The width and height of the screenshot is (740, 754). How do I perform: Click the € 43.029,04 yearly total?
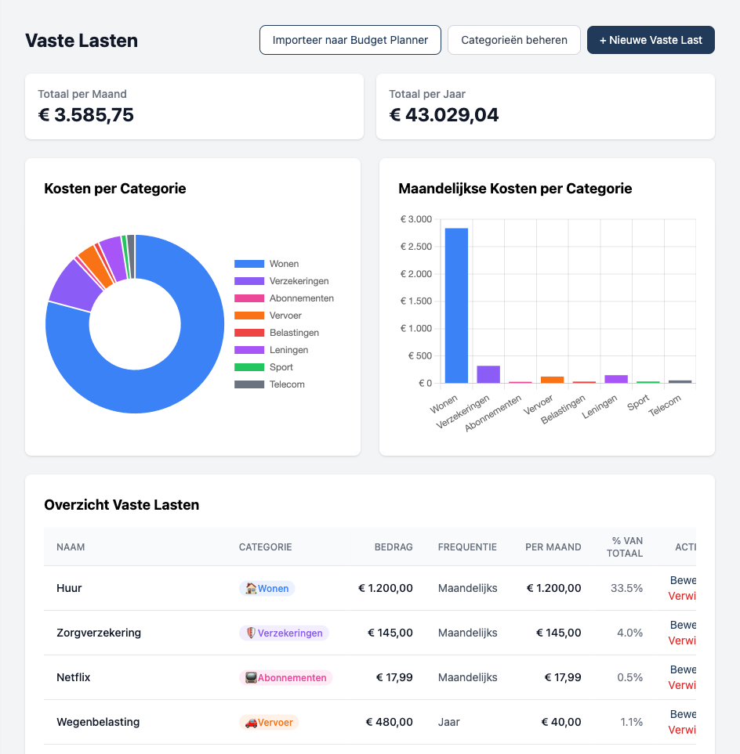pos(444,115)
